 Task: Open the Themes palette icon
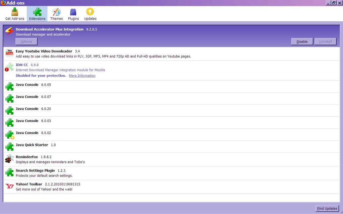(x=56, y=12)
